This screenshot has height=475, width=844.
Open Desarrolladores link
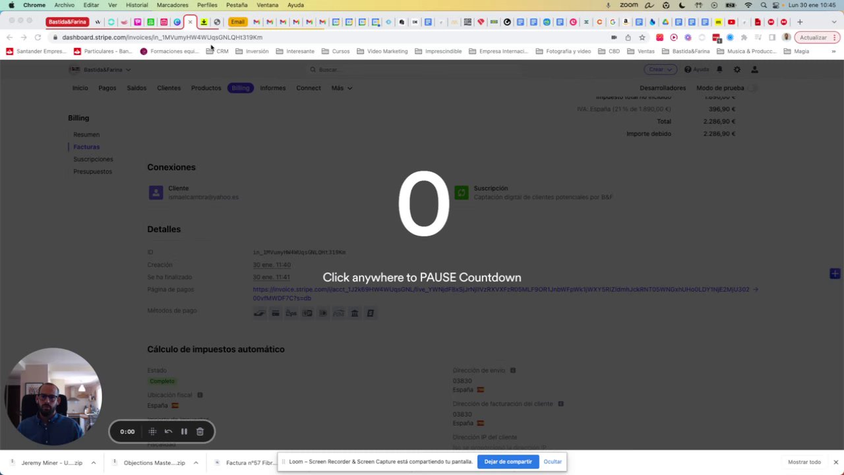click(663, 88)
